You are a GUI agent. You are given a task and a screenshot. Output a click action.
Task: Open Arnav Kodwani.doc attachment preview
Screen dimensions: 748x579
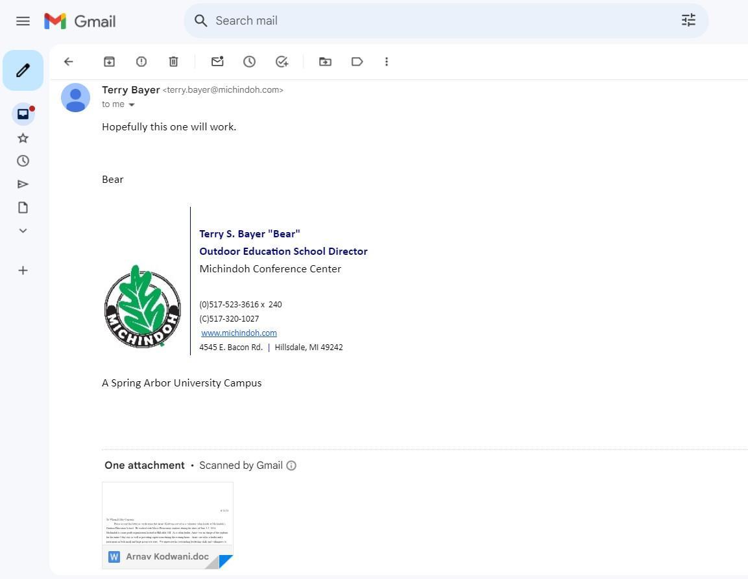(x=167, y=525)
